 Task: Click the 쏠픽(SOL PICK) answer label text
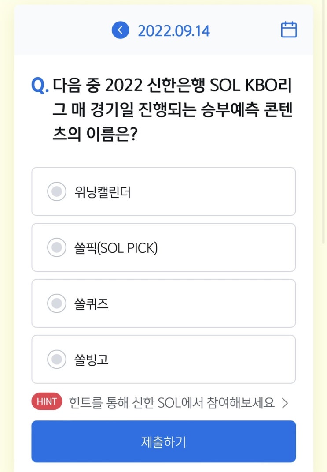click(116, 248)
